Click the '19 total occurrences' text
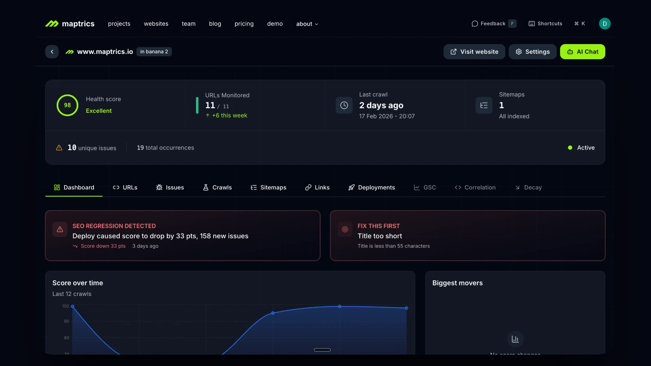The width and height of the screenshot is (651, 366). [x=165, y=148]
